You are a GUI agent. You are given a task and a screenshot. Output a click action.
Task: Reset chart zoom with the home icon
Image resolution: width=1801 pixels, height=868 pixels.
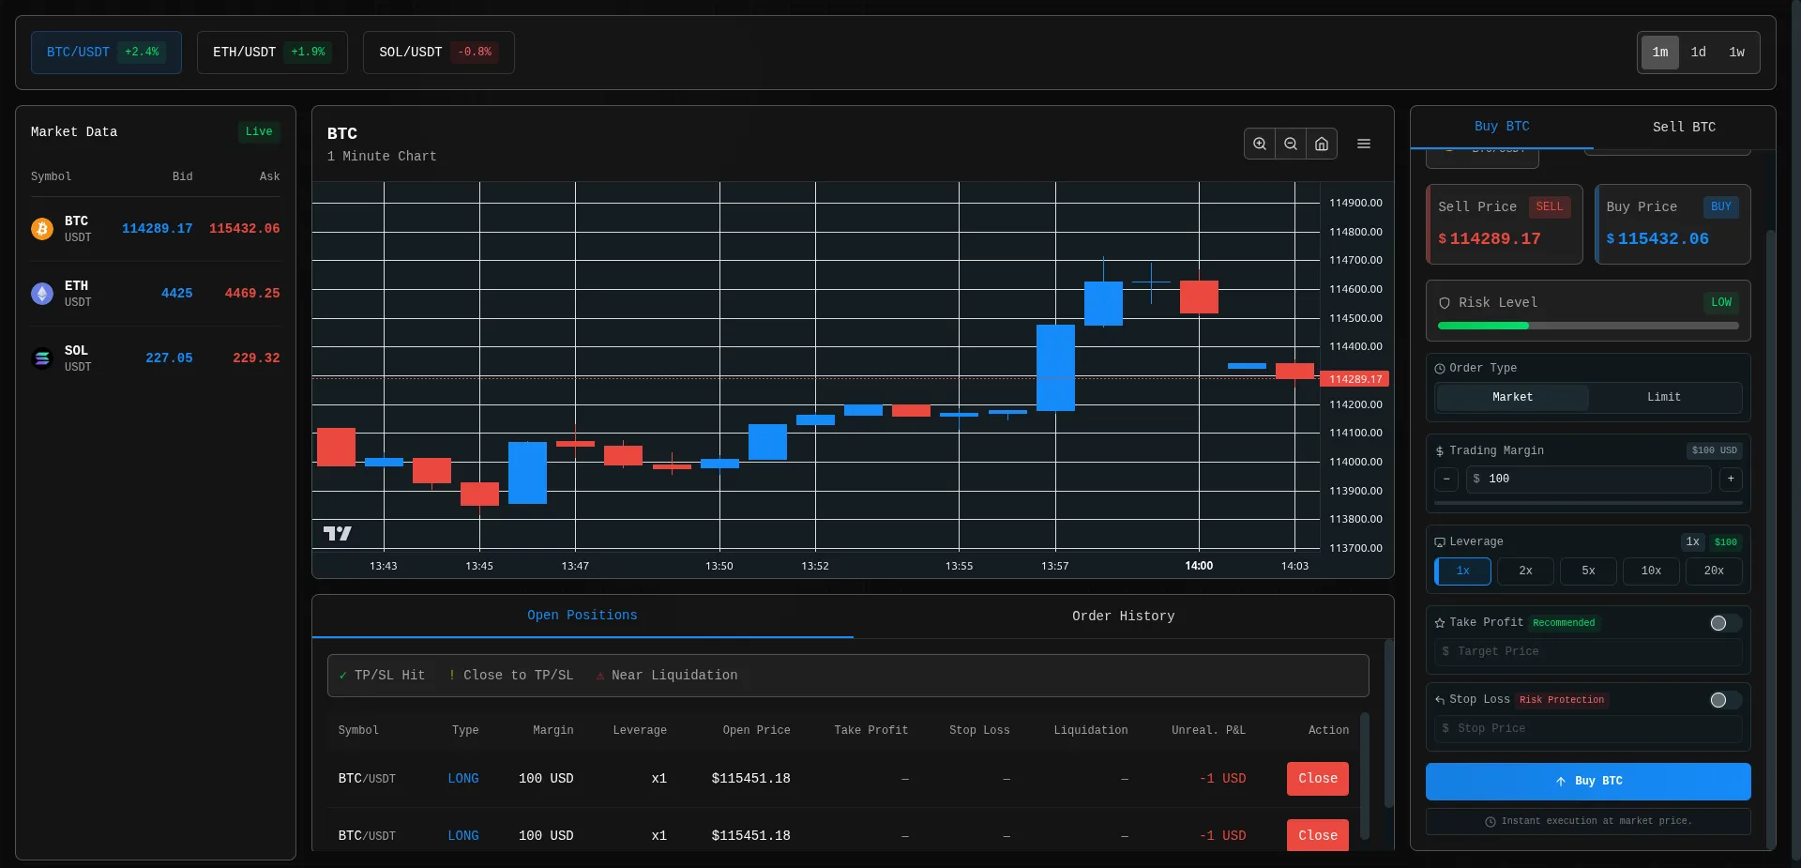tap(1322, 144)
